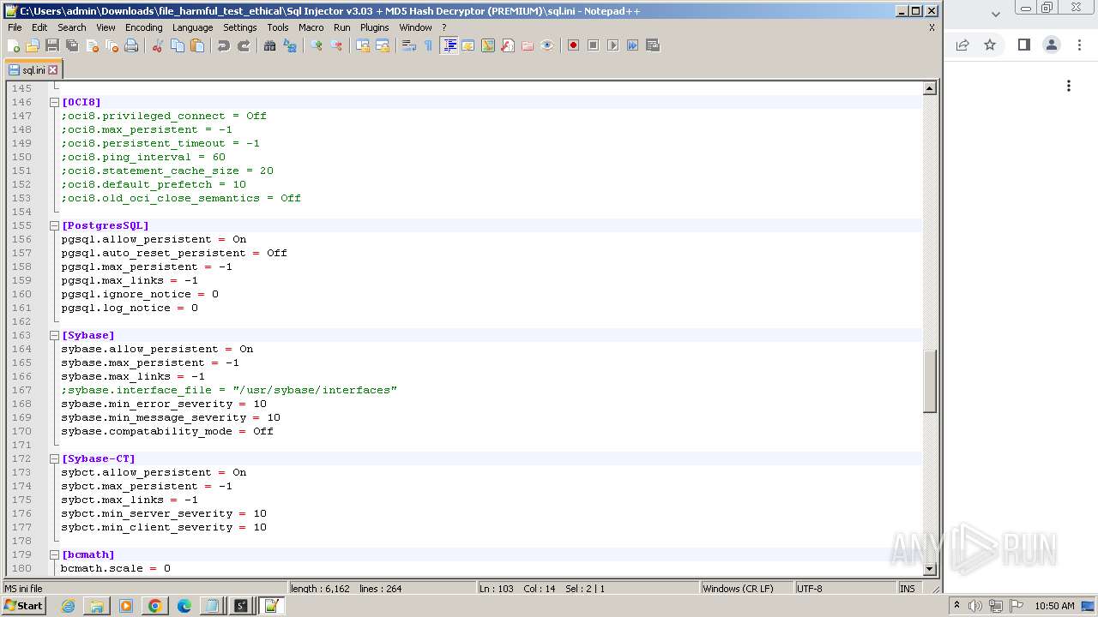Open the Windows Start menu

[x=23, y=606]
